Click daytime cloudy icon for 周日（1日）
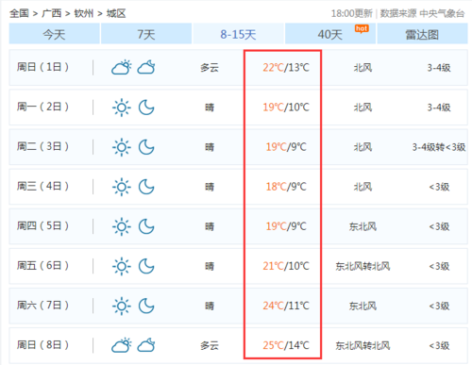 (x=122, y=67)
